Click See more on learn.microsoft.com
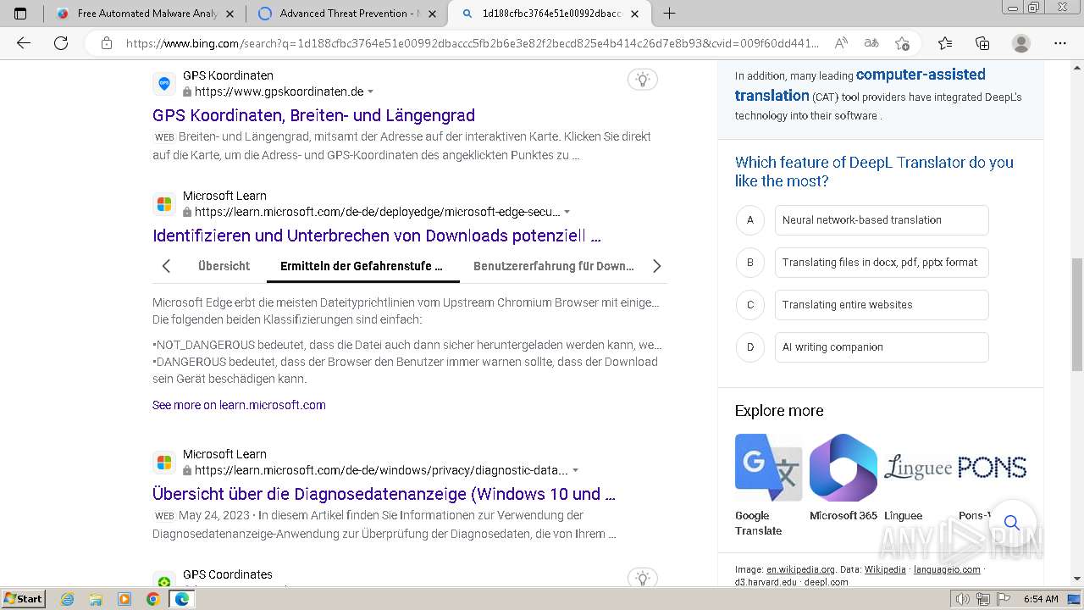 click(x=239, y=405)
